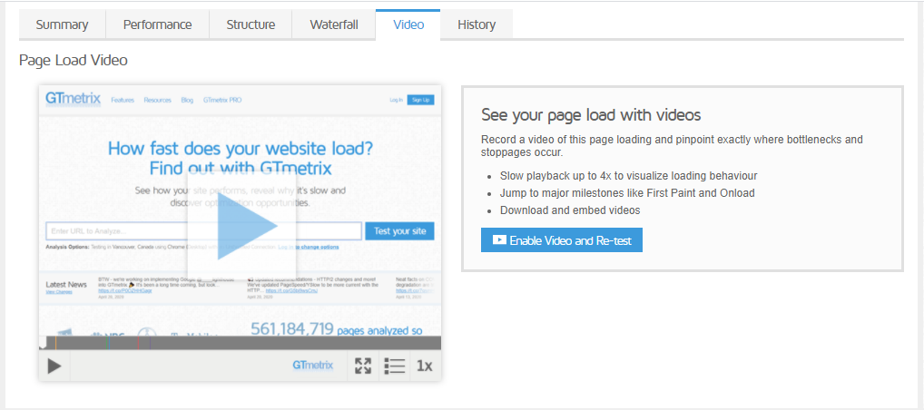Click 'See your page load with videos' heading
The height and width of the screenshot is (410, 924).
tap(591, 114)
